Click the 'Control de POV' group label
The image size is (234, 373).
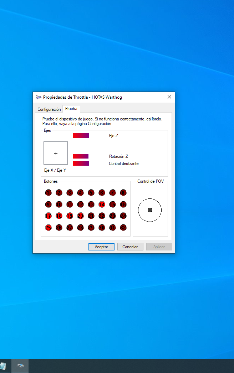pos(151,181)
